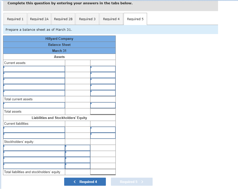
Task: Click first stockholders' equity amount field
Action: 78,148
